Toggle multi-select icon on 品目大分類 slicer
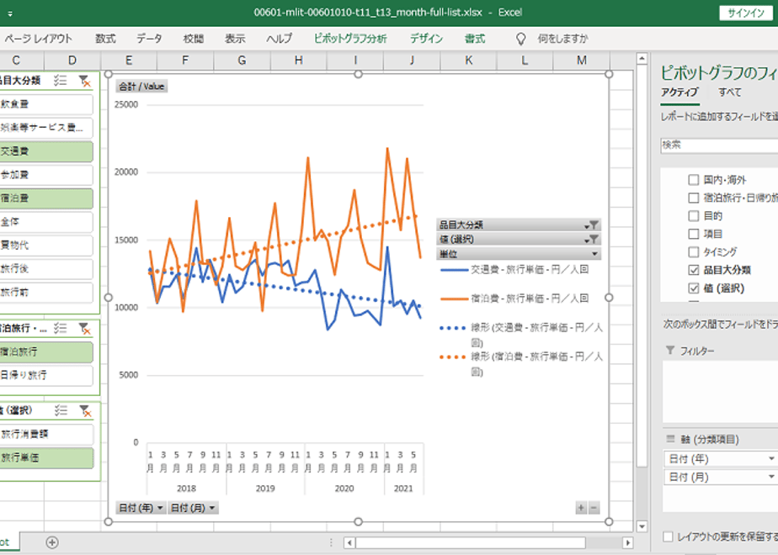 (60, 80)
